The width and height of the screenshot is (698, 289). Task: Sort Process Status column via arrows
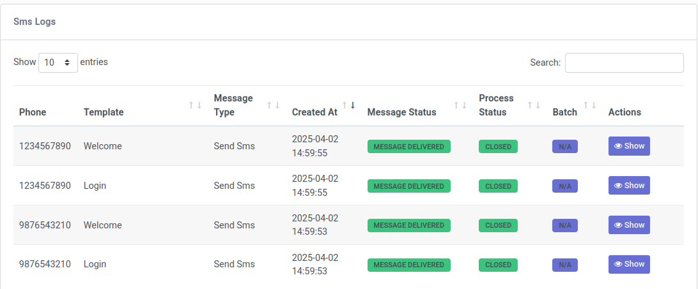[x=534, y=105]
